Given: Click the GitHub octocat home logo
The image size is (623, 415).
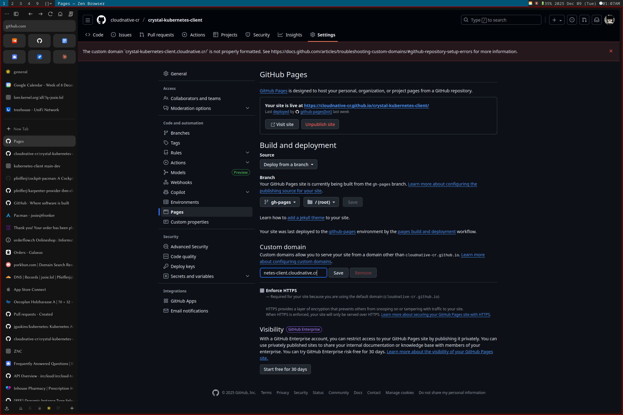Looking at the screenshot, I should [101, 20].
